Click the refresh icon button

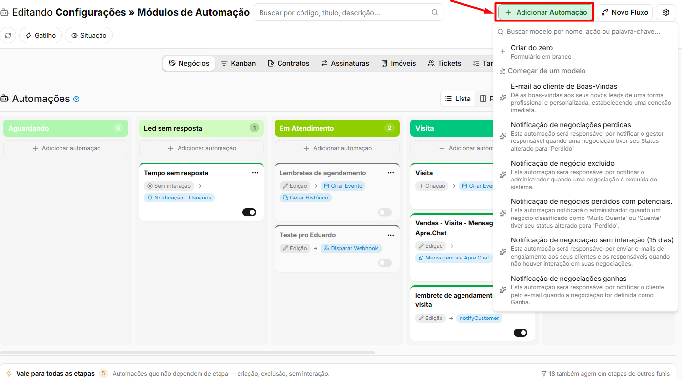[8, 35]
